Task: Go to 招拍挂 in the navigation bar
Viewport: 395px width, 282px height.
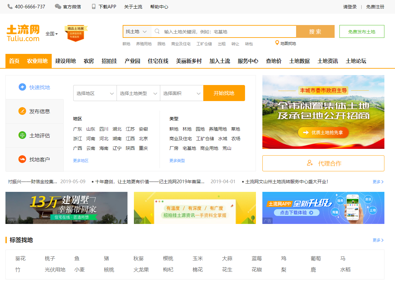Action: pyautogui.click(x=109, y=61)
